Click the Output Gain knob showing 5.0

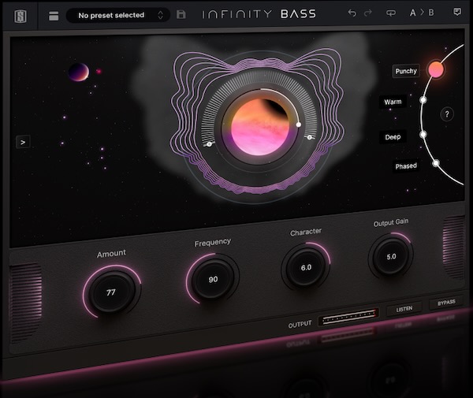click(x=391, y=256)
